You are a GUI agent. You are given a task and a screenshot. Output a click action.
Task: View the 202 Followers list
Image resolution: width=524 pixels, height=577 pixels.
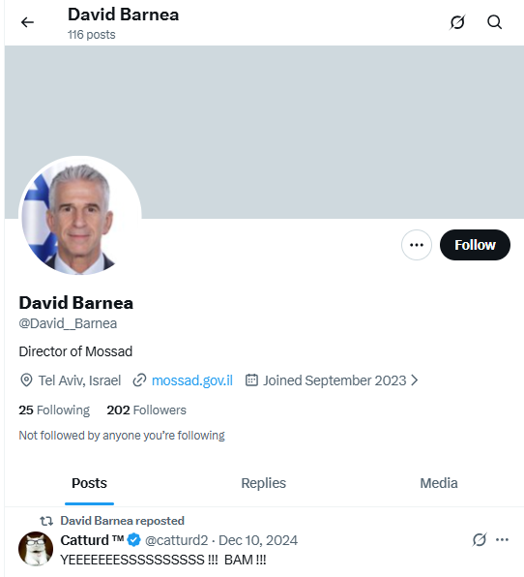(x=147, y=410)
